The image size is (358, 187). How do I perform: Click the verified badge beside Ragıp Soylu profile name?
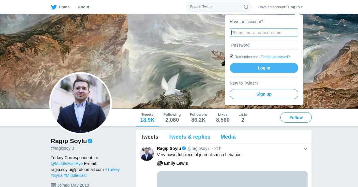coord(90,141)
